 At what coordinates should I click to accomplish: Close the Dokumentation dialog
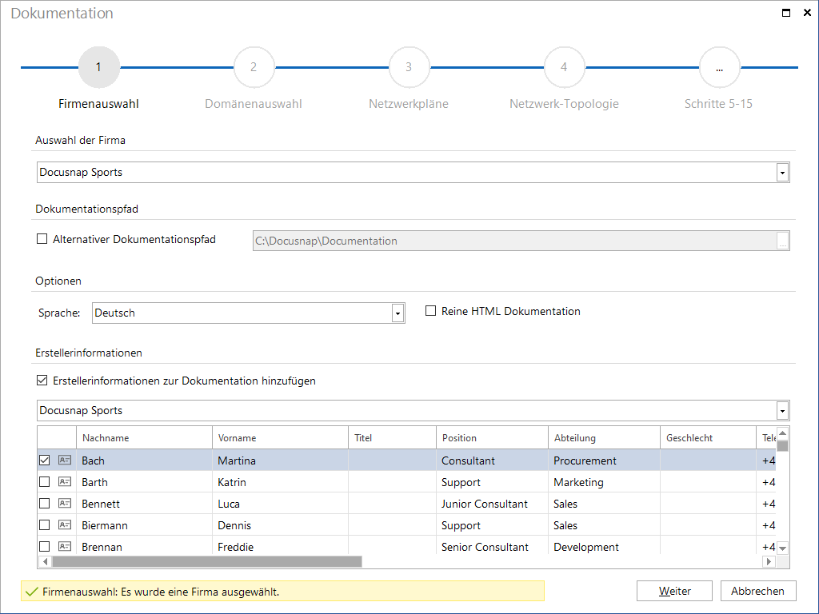(807, 13)
